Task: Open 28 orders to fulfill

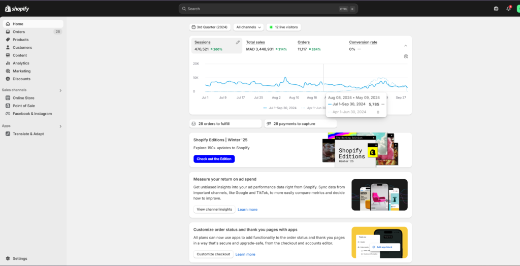Action: [225, 124]
